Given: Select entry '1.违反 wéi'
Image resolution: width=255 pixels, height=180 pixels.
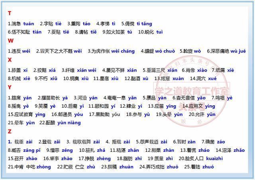Looking at the screenshot, I should (19, 51).
